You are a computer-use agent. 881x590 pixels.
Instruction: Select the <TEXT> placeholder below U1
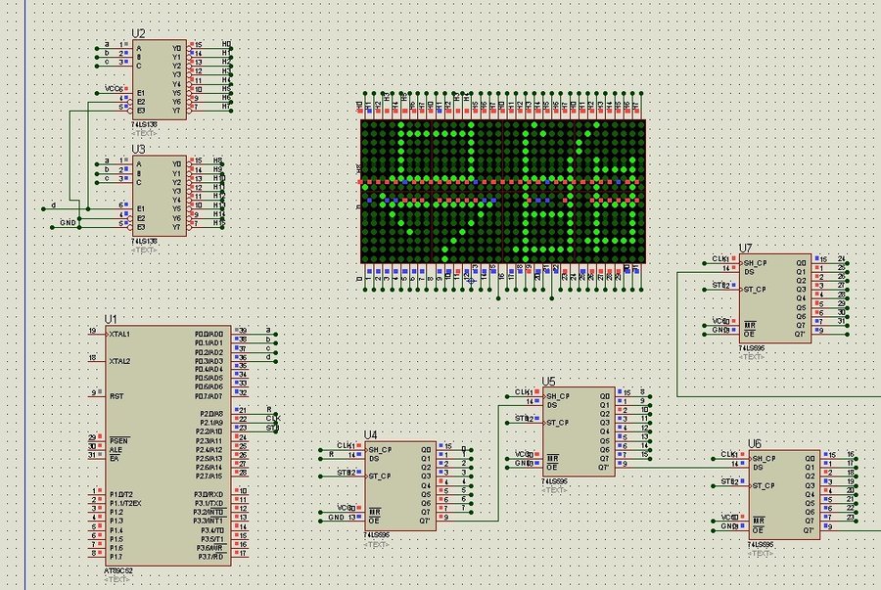117,579
